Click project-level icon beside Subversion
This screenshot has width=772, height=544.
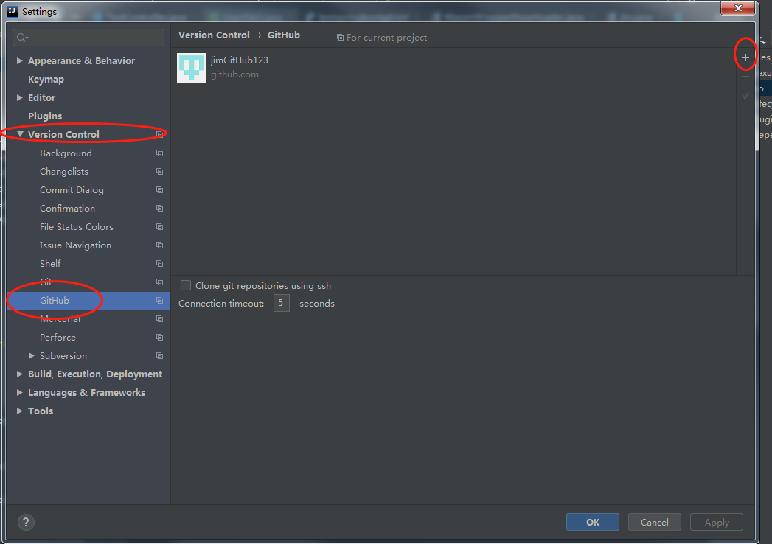coord(159,356)
